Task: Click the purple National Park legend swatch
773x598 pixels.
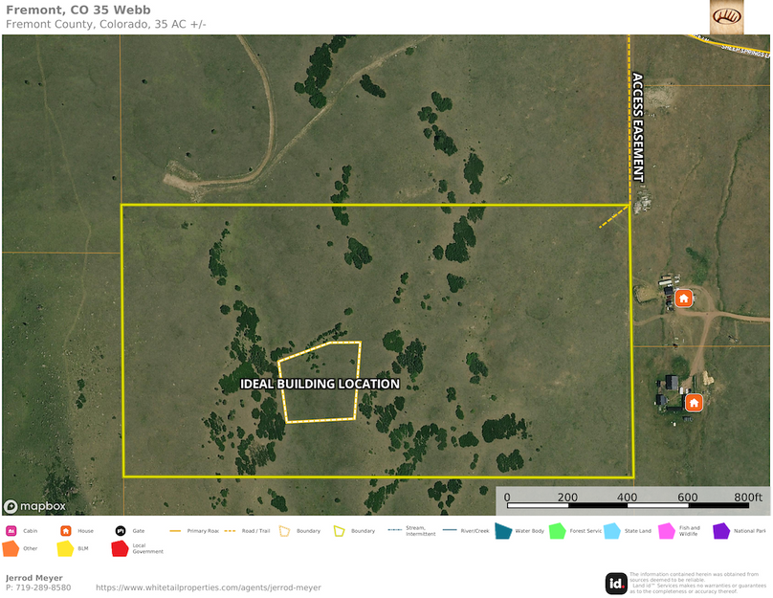Action: coord(721,531)
